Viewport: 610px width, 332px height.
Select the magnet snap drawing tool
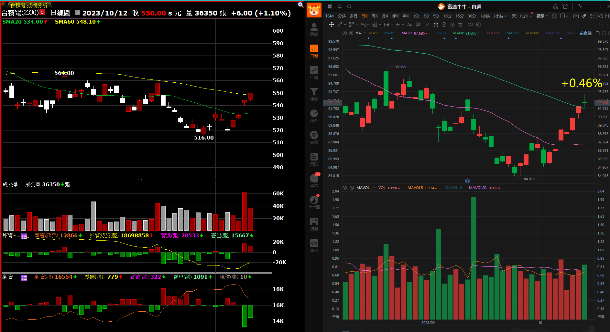click(x=436, y=25)
